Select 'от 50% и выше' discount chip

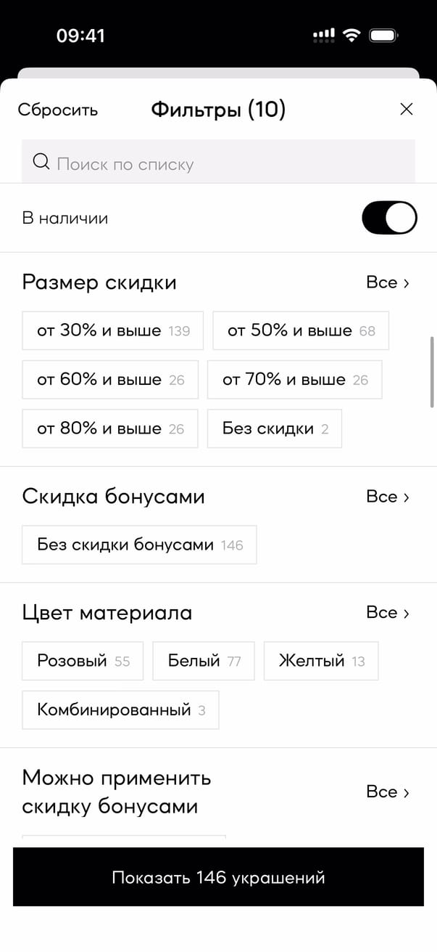(301, 331)
